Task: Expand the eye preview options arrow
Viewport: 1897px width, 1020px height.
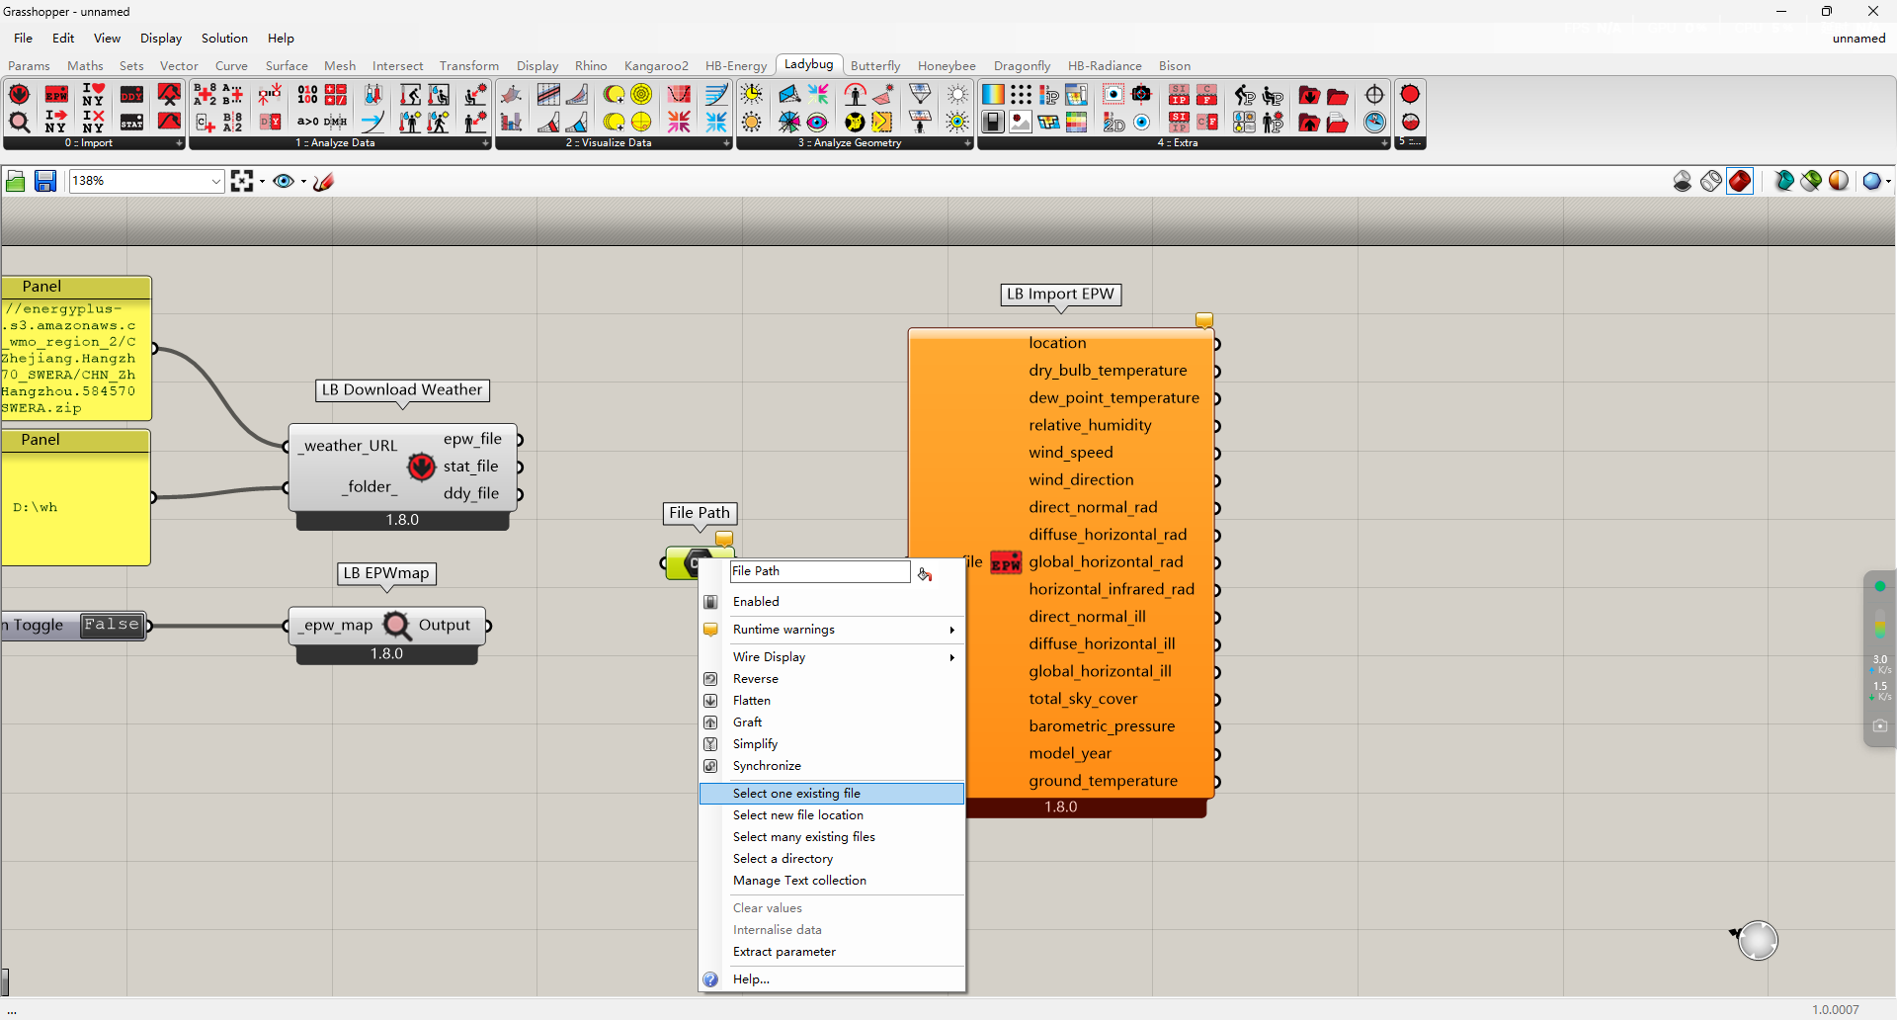Action: tap(303, 181)
